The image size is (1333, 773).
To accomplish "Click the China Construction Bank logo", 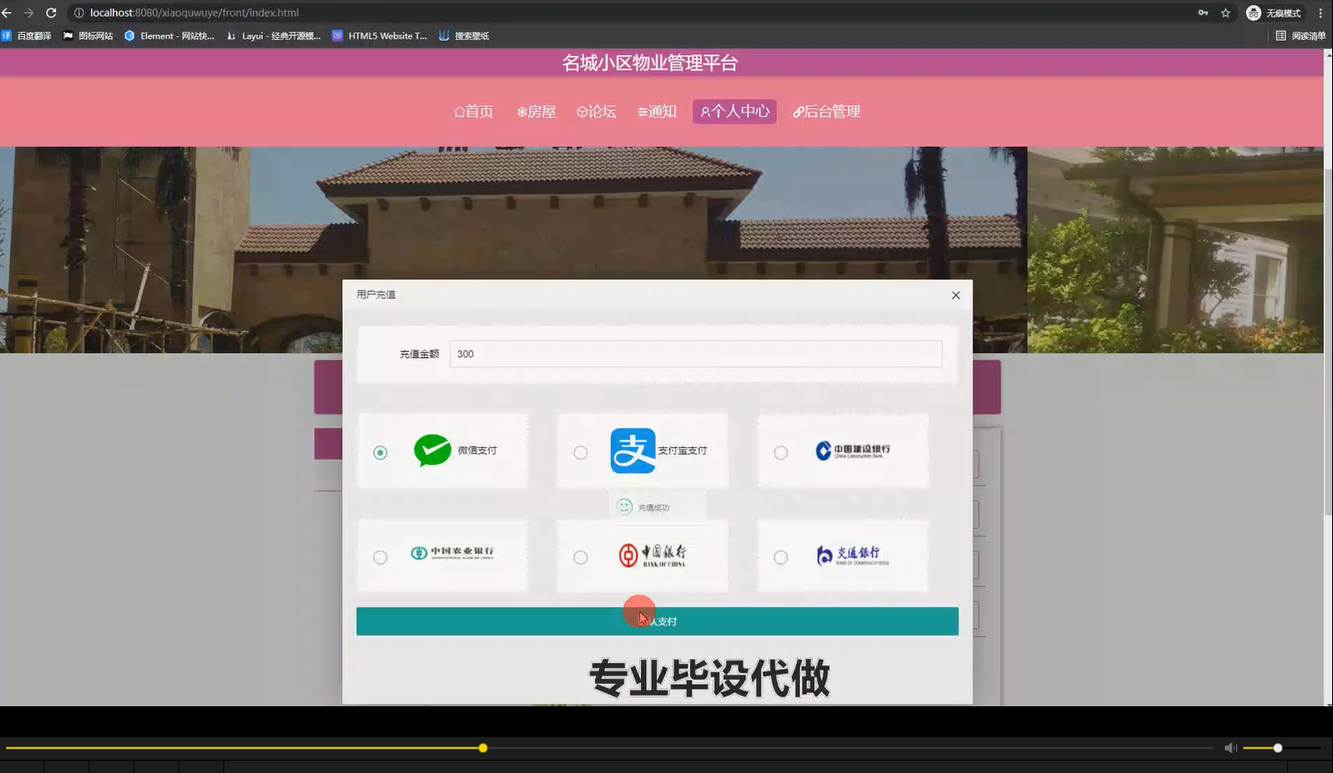I will 853,451.
